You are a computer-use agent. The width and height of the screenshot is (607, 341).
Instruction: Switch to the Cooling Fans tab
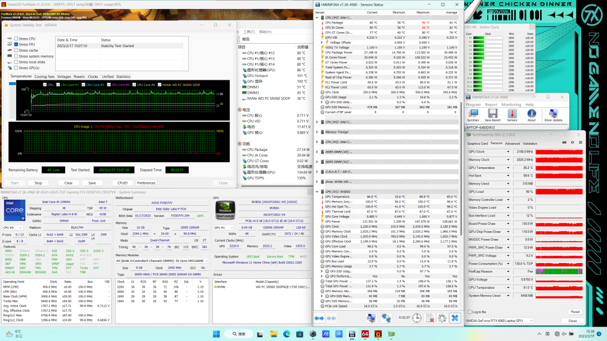(44, 76)
